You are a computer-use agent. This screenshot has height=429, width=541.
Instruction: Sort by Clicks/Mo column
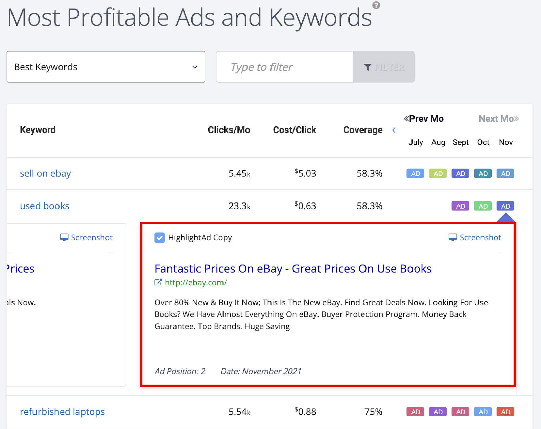point(229,130)
